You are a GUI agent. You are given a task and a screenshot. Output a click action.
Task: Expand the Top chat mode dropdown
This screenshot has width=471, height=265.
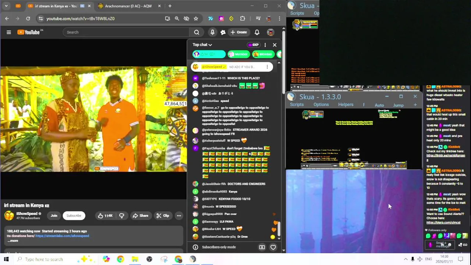point(202,45)
